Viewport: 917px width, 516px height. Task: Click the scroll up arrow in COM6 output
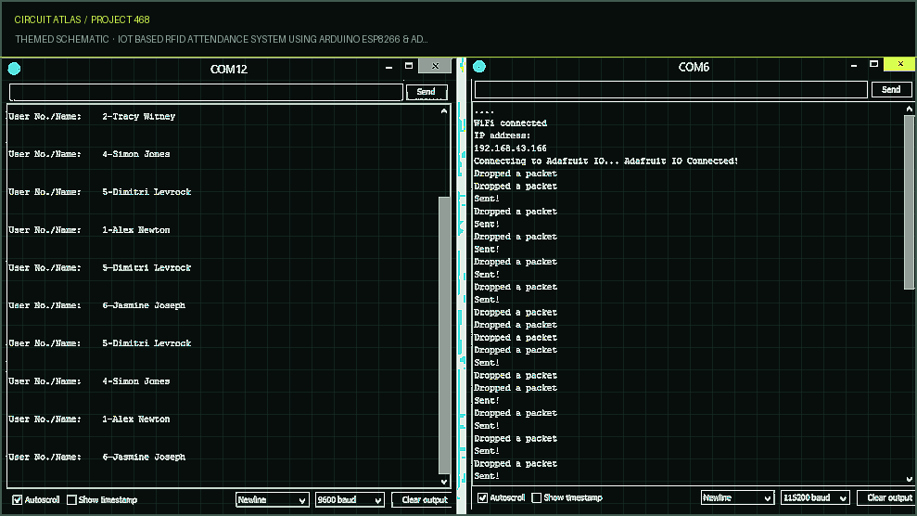(x=909, y=109)
